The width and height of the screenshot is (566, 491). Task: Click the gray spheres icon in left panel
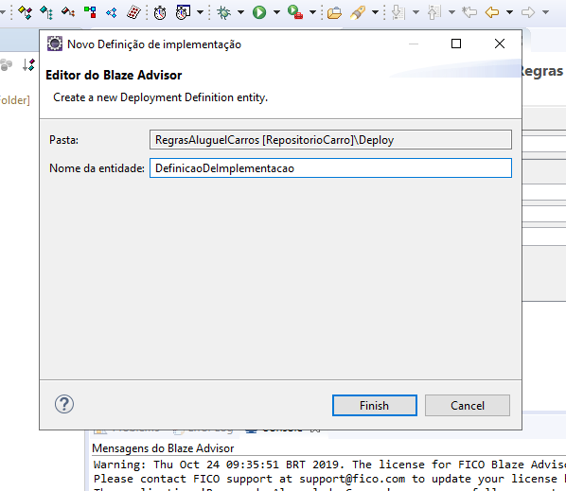[6, 65]
